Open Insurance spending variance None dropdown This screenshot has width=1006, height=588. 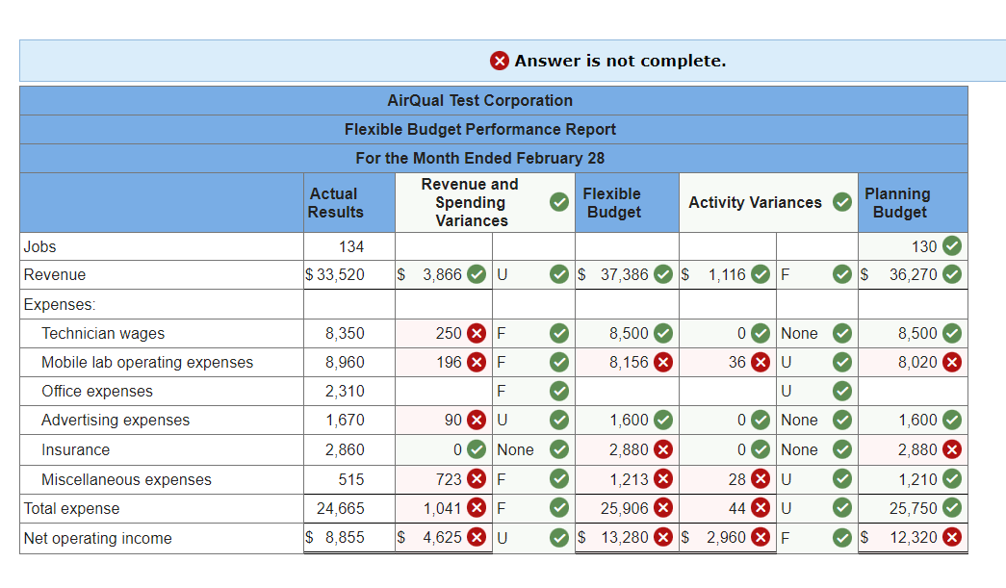coord(533,449)
